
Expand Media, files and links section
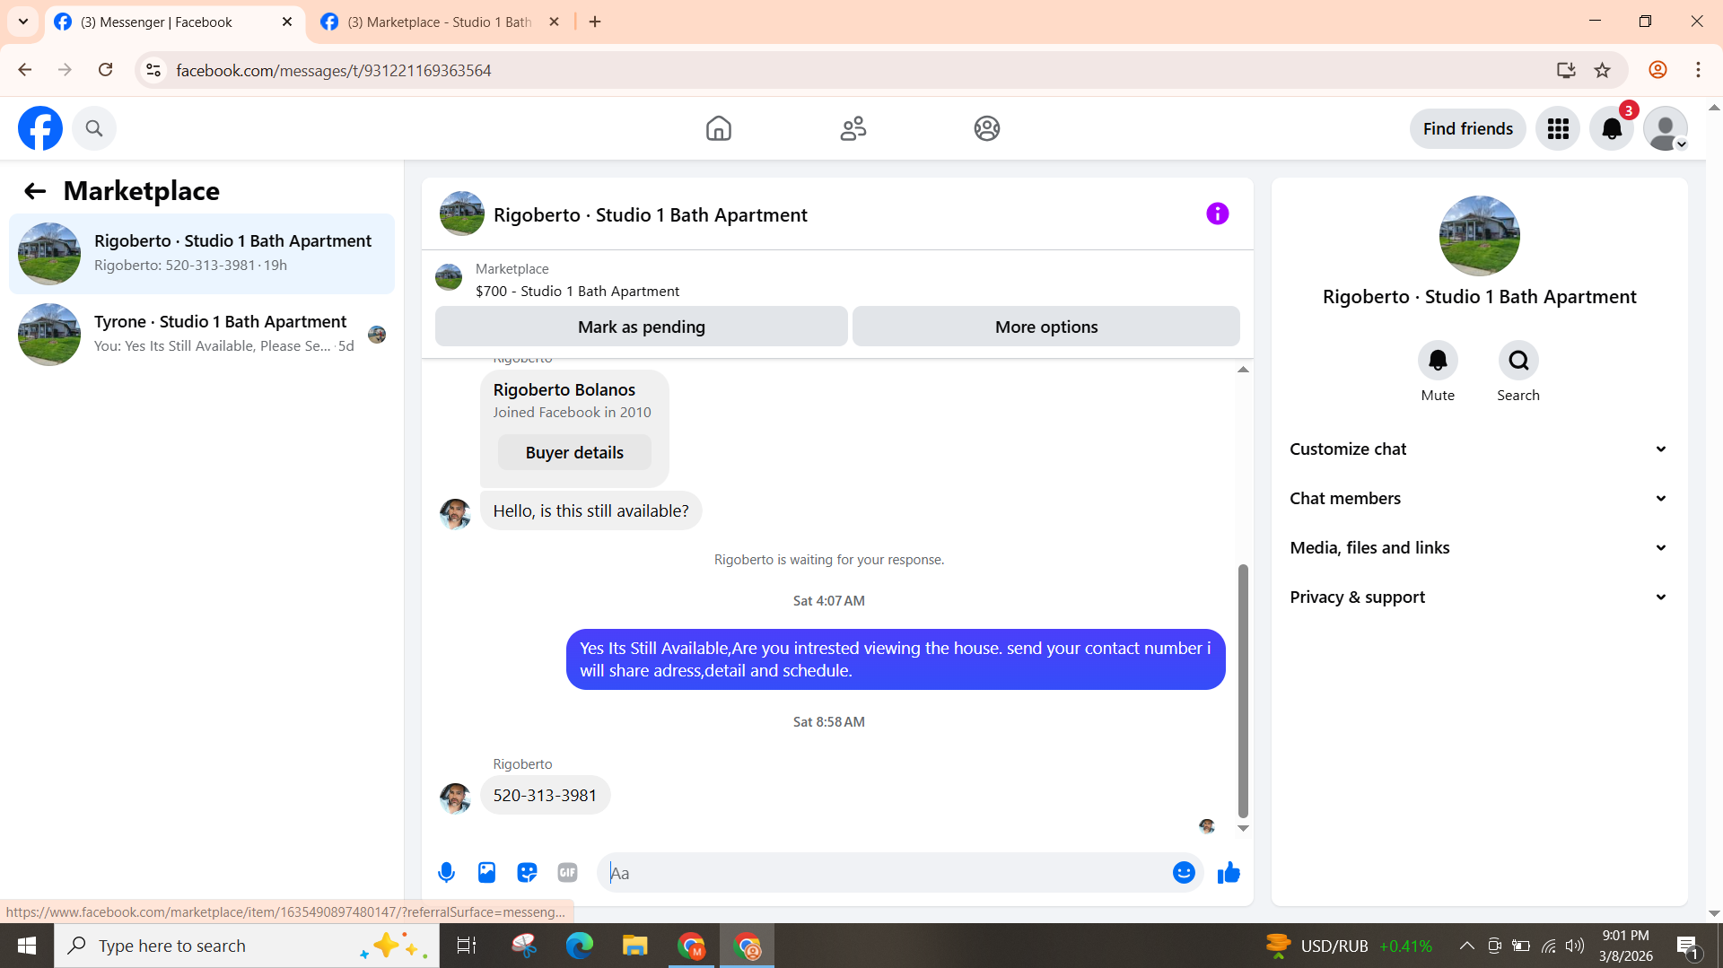tap(1479, 548)
